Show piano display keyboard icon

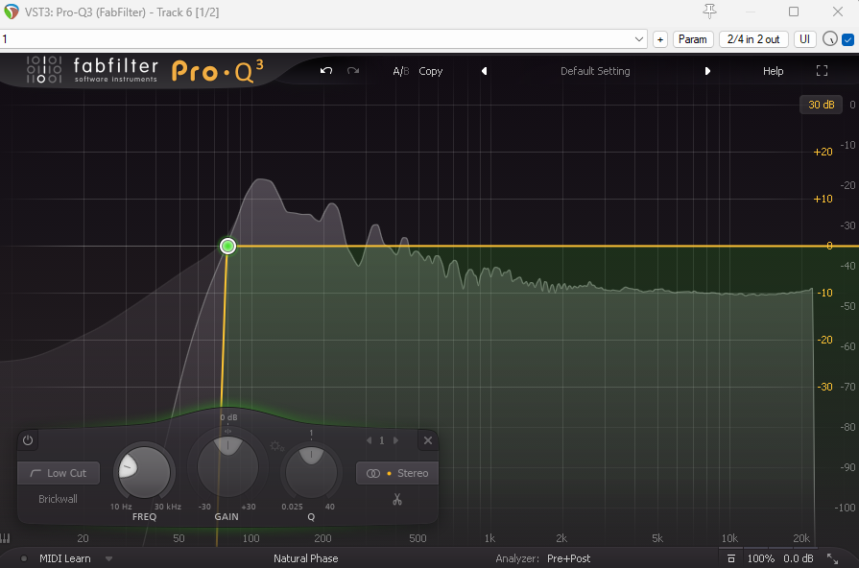tap(5, 538)
